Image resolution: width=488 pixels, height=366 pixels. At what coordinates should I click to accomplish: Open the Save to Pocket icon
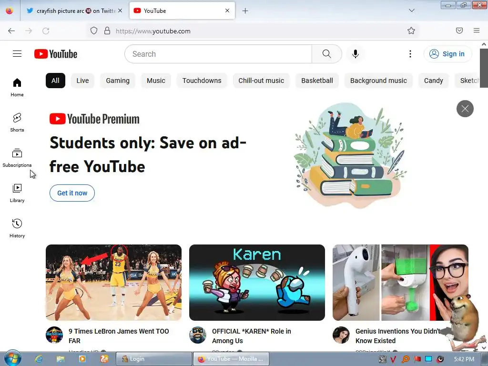point(459,30)
